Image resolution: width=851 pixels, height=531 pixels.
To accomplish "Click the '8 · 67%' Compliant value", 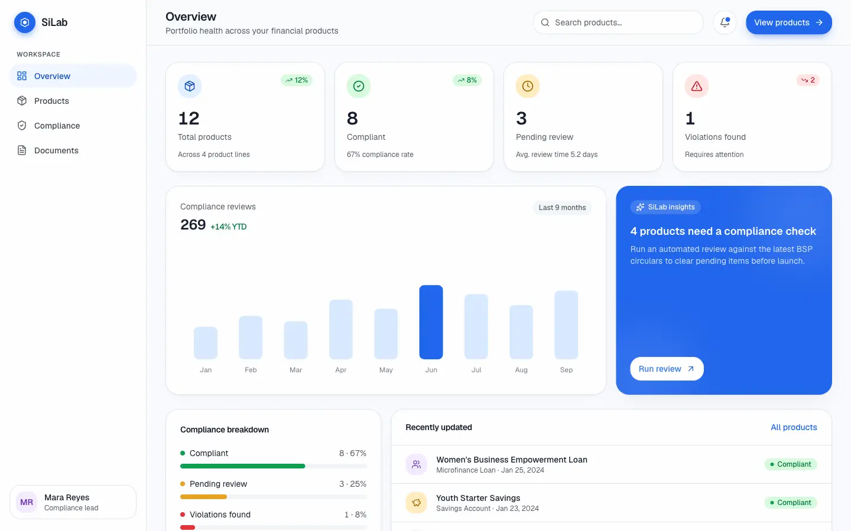I will 353,453.
